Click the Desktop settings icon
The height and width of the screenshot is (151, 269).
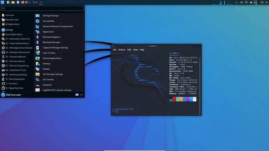[37, 63]
